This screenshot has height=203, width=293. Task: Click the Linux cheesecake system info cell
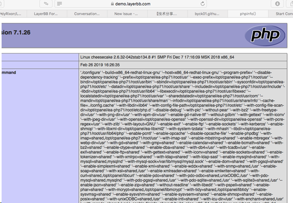click(183, 57)
